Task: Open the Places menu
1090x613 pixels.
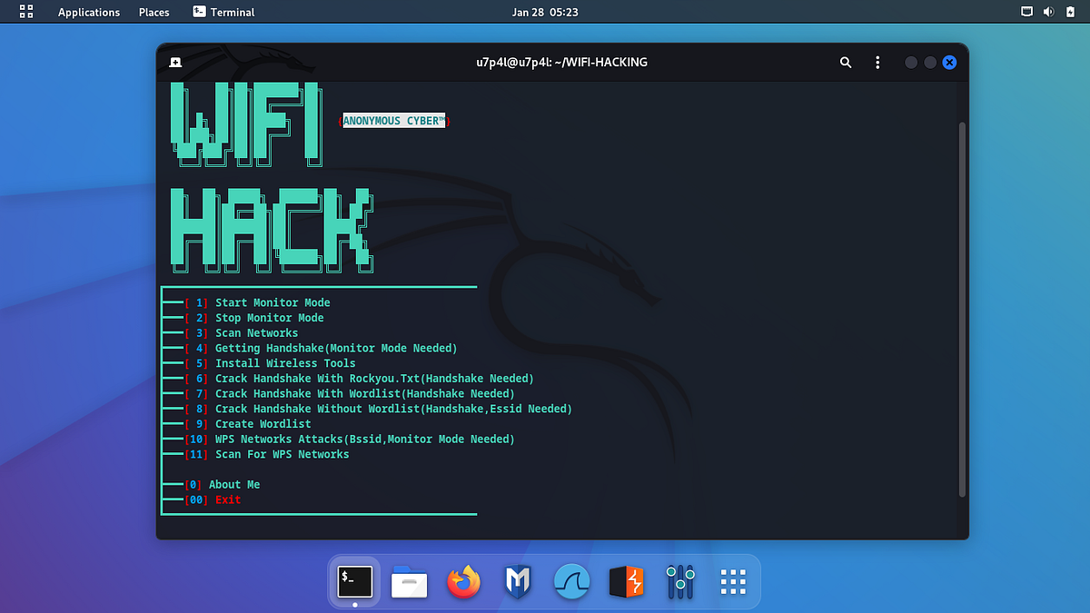Action: pyautogui.click(x=154, y=12)
